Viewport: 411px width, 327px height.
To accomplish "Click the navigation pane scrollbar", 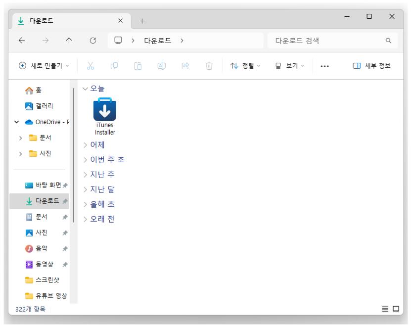I will (x=74, y=155).
